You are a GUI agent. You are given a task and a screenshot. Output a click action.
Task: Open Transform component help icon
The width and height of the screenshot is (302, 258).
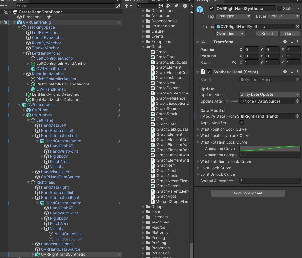click(x=285, y=42)
